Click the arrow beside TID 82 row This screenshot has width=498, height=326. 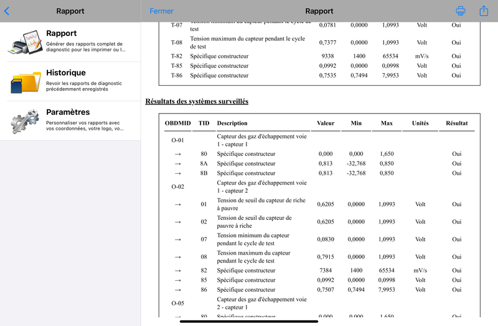click(x=178, y=271)
